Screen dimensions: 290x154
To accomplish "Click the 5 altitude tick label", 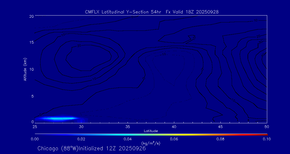I will pyautogui.click(x=32, y=96).
